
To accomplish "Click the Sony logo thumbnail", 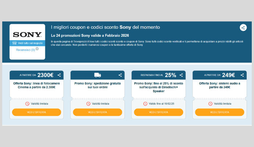I will [27, 35].
